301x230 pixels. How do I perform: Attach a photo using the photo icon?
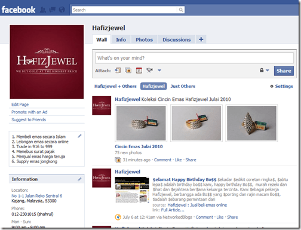128,70
